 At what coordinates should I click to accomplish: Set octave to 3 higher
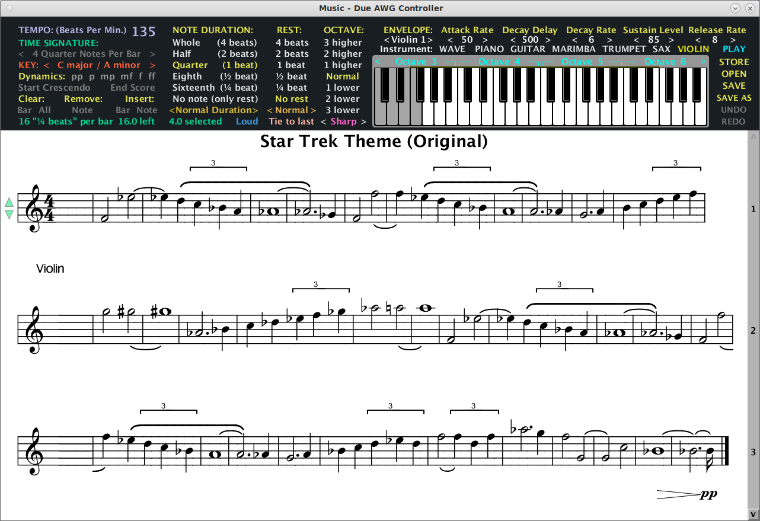[x=343, y=43]
